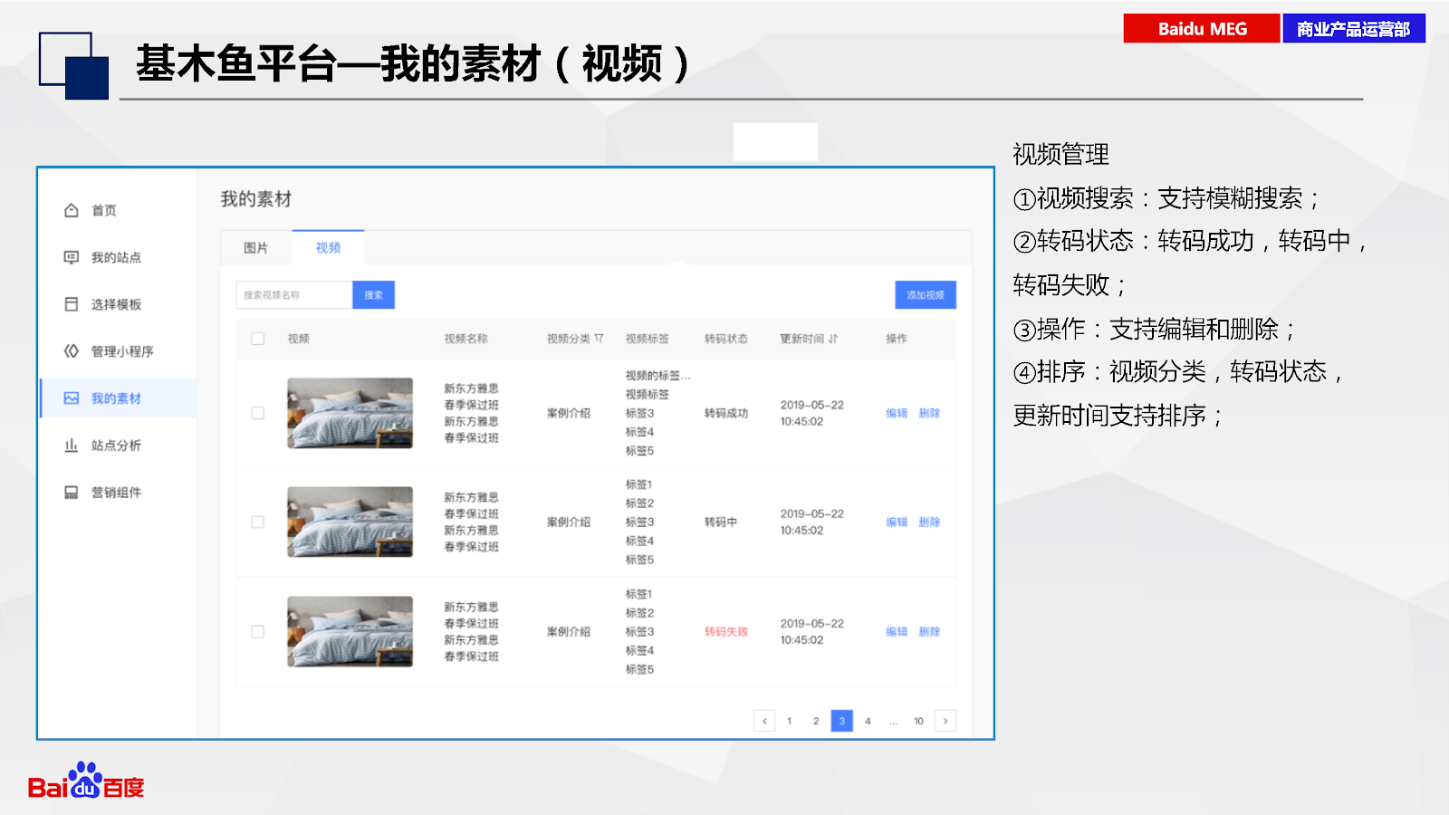Image resolution: width=1449 pixels, height=815 pixels.
Task: Click the 站点分析 chart icon
Action: click(72, 446)
